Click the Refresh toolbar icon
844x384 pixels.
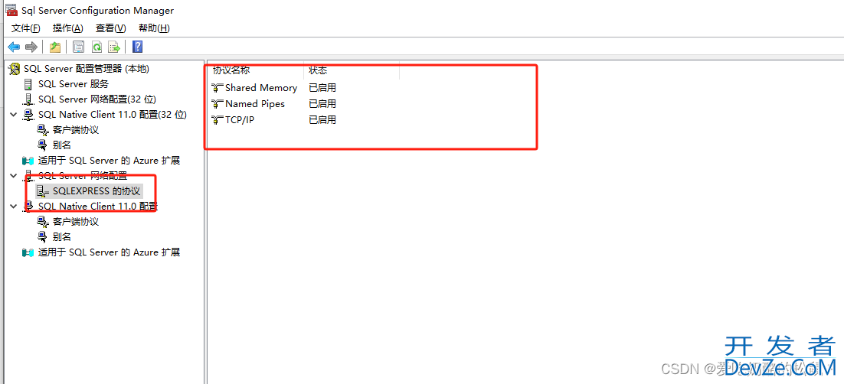click(x=97, y=47)
